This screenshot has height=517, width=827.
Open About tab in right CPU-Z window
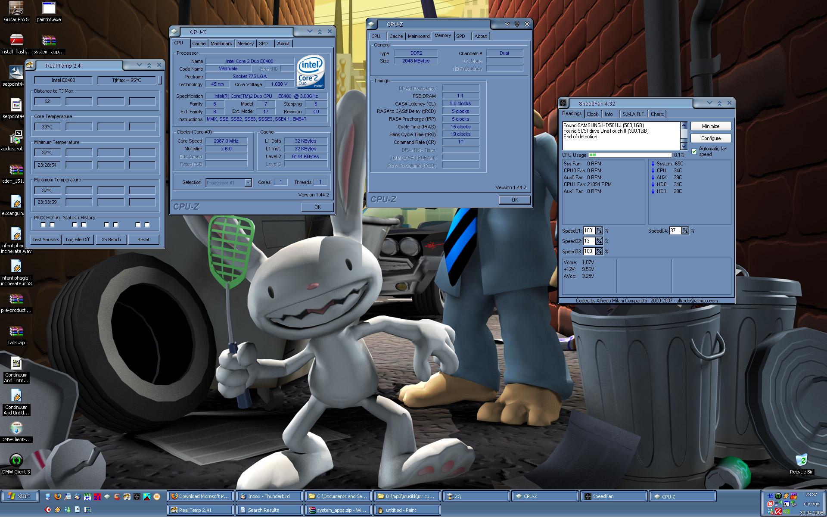(x=481, y=36)
